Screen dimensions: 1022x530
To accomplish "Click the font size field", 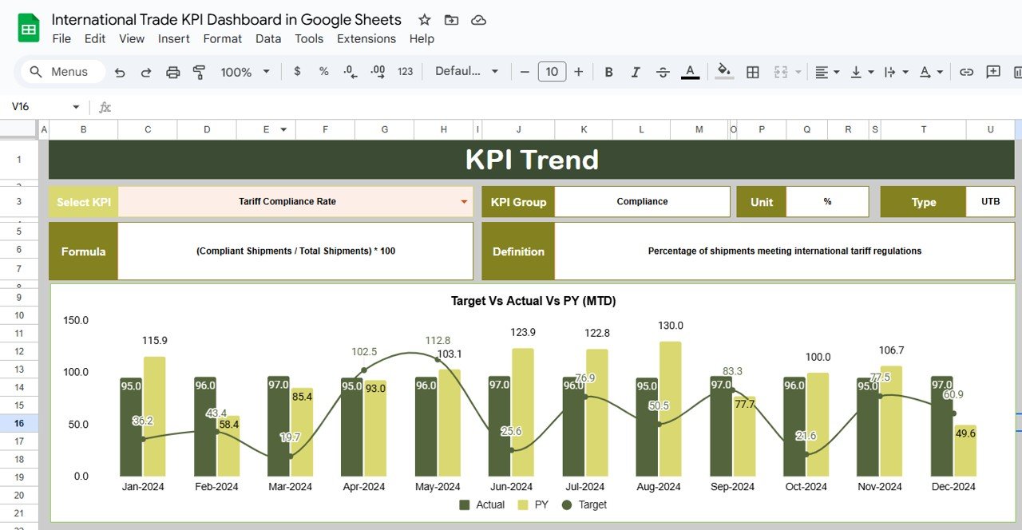I will [552, 72].
